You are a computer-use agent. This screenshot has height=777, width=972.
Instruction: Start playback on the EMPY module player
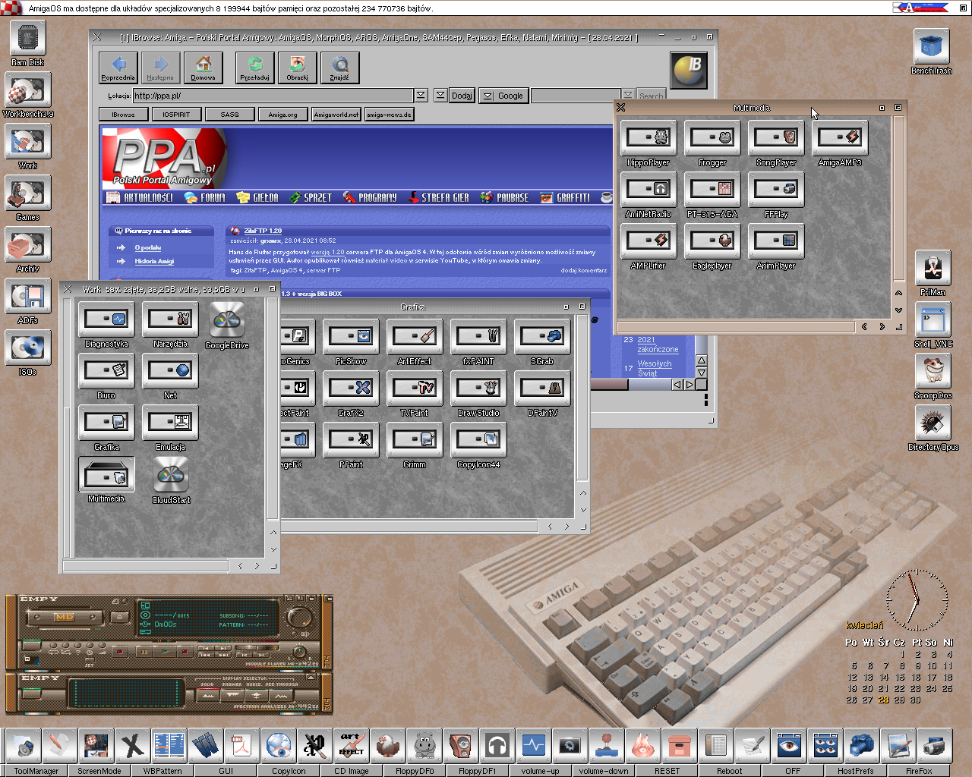[x=165, y=651]
